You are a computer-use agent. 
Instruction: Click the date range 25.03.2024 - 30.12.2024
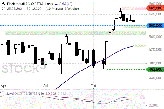tap(25, 9)
